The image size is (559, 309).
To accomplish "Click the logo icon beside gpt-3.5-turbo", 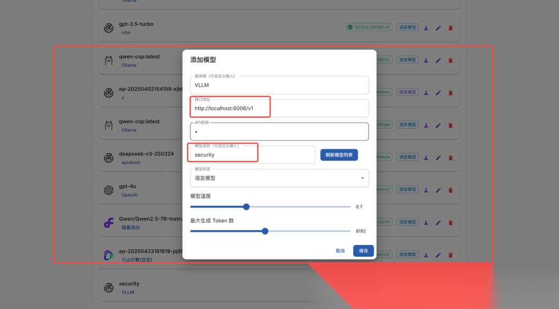I will click(x=109, y=28).
